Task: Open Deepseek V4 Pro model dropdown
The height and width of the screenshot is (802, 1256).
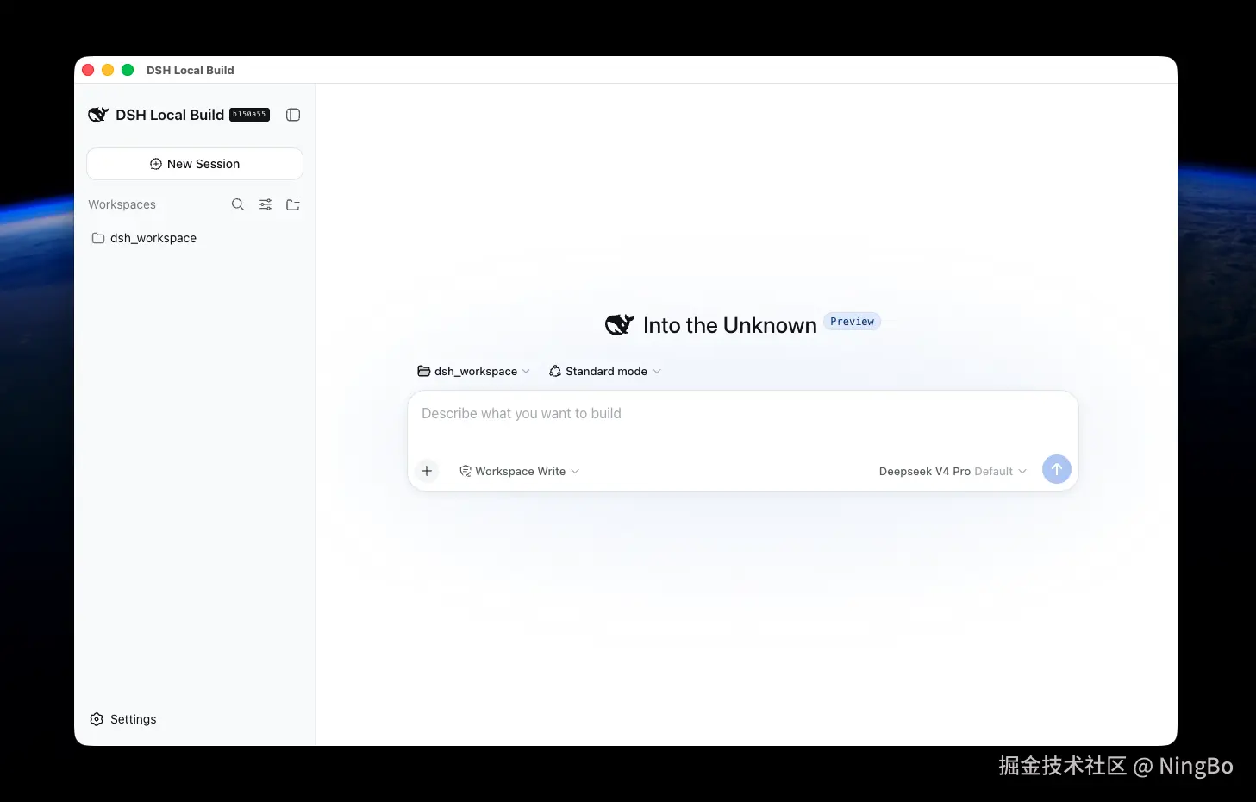Action: 953,471
